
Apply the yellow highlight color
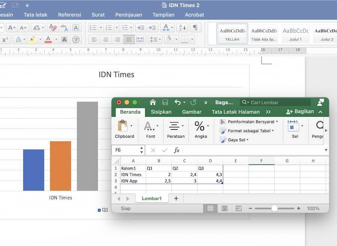pyautogui.click(x=33, y=40)
